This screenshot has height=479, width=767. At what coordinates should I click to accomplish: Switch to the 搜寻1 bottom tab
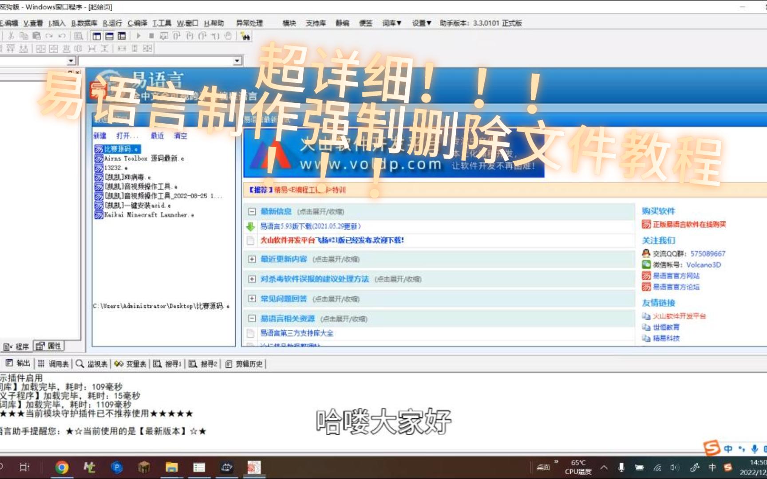[167, 364]
